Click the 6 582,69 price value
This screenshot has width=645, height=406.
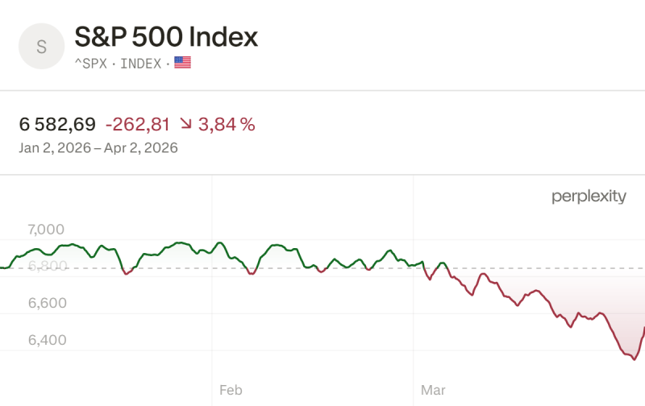click(x=57, y=124)
